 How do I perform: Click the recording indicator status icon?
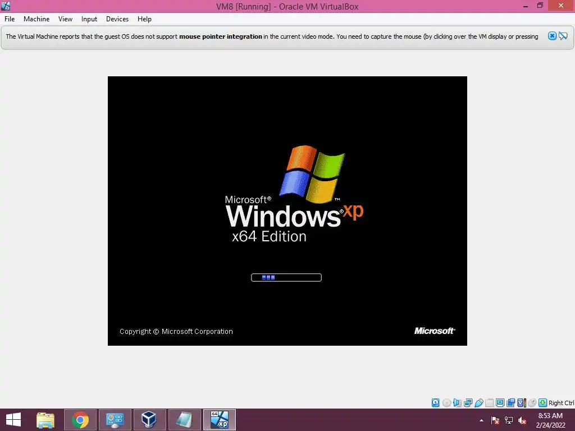point(510,403)
